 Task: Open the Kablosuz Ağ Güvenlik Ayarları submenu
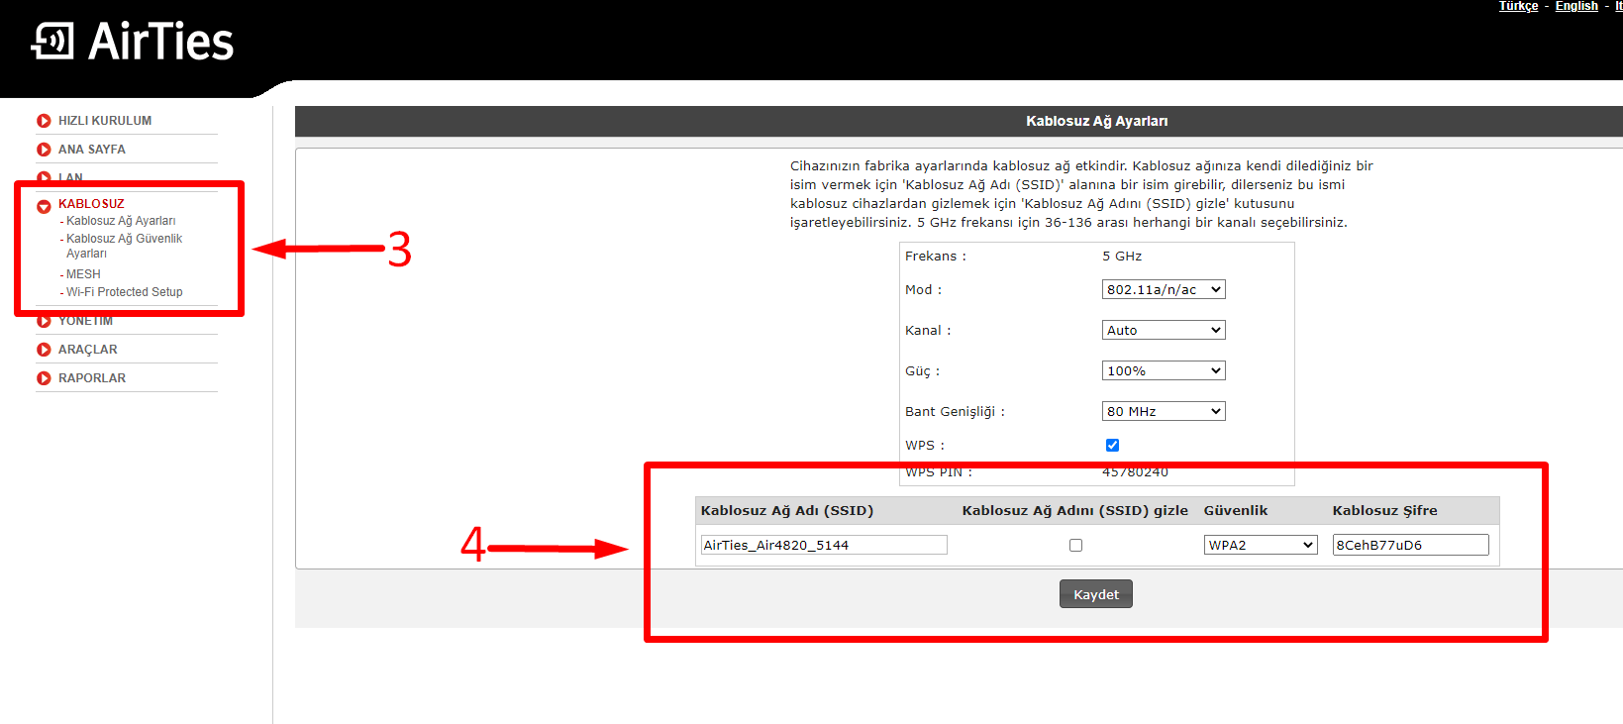point(124,246)
